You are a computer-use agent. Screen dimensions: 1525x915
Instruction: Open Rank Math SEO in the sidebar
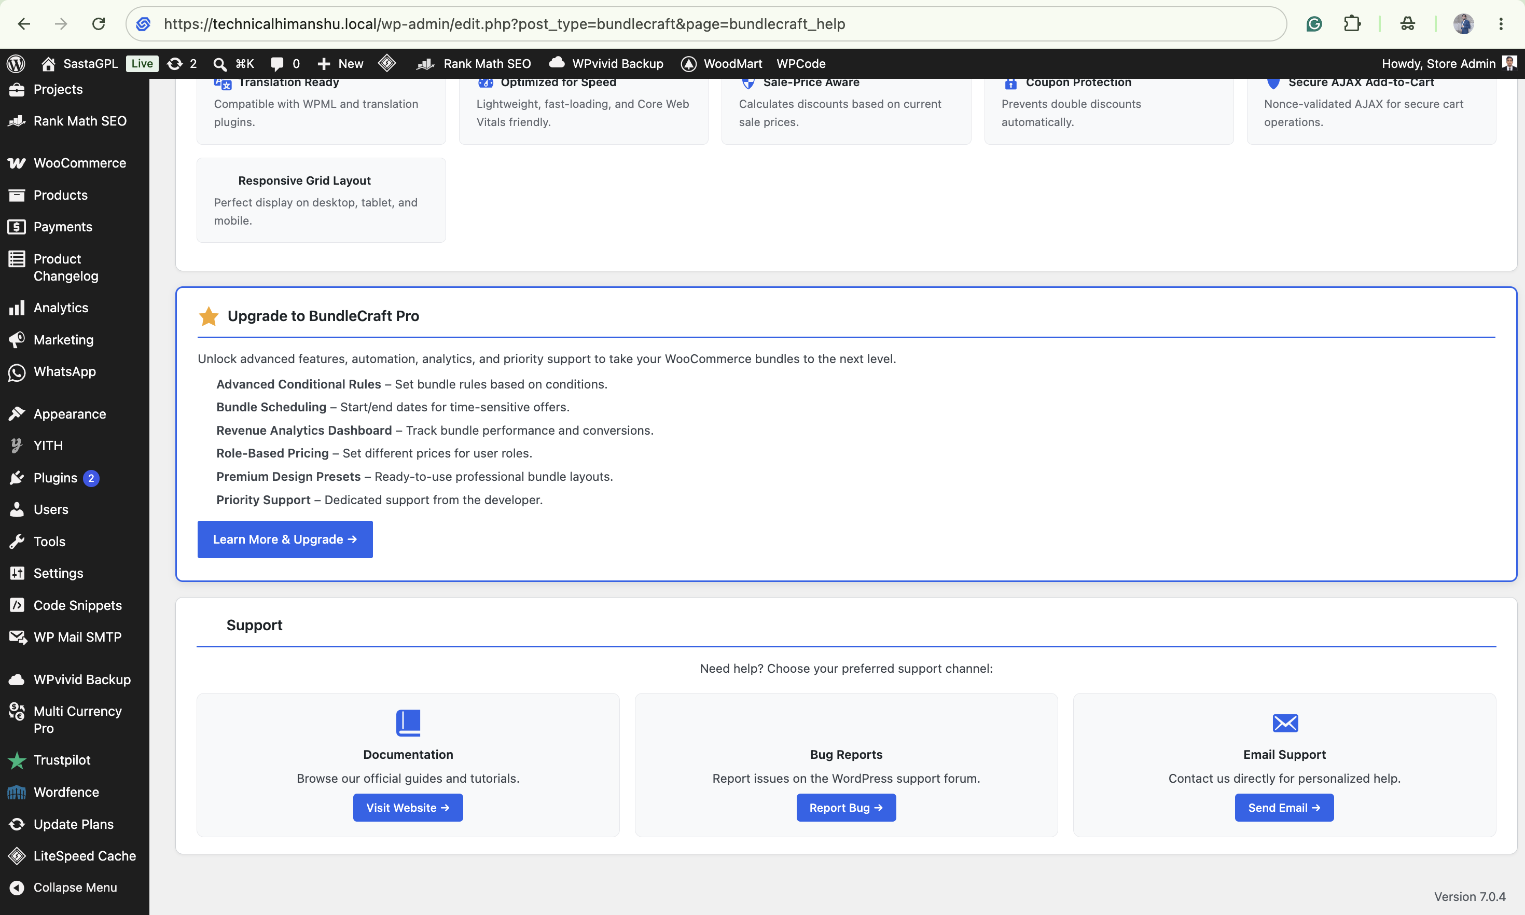pyautogui.click(x=75, y=121)
